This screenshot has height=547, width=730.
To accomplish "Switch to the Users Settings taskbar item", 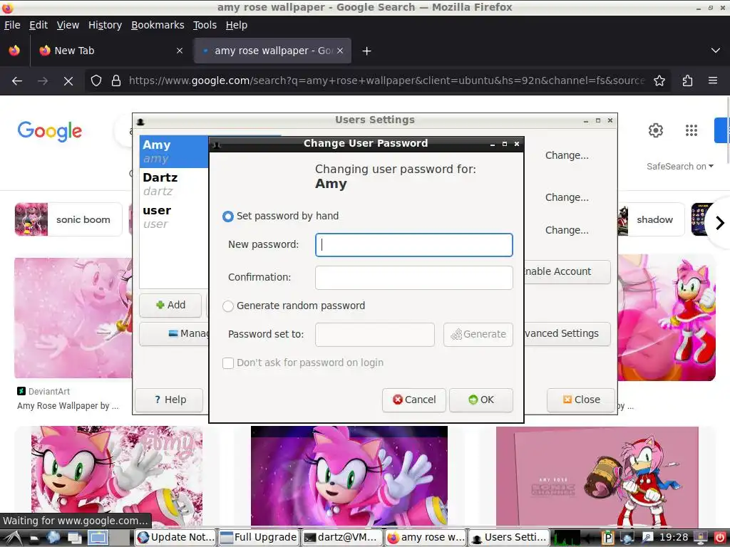I will pos(508,538).
